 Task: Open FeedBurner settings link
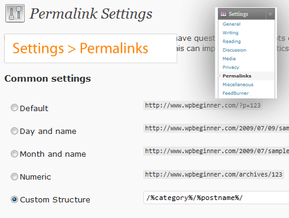(235, 93)
